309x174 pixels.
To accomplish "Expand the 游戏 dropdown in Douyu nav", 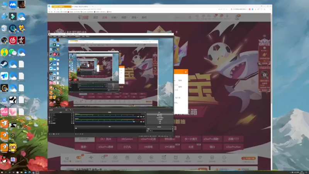I will pyautogui.click(x=134, y=17).
